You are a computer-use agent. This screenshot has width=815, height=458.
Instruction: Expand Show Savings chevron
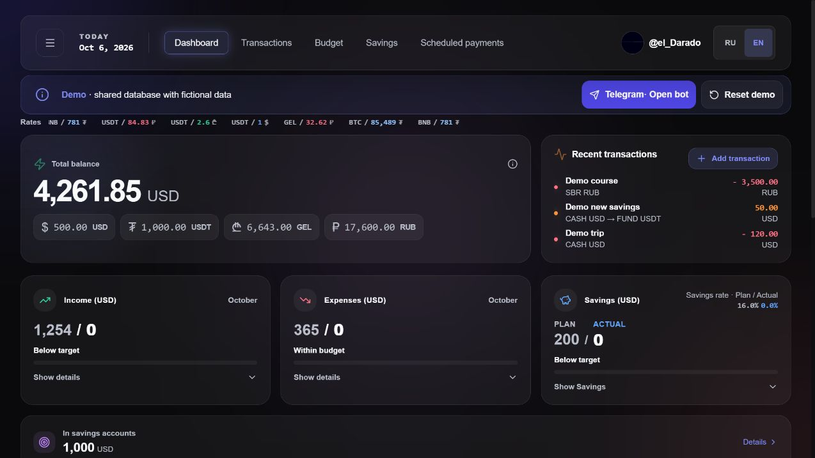[773, 386]
